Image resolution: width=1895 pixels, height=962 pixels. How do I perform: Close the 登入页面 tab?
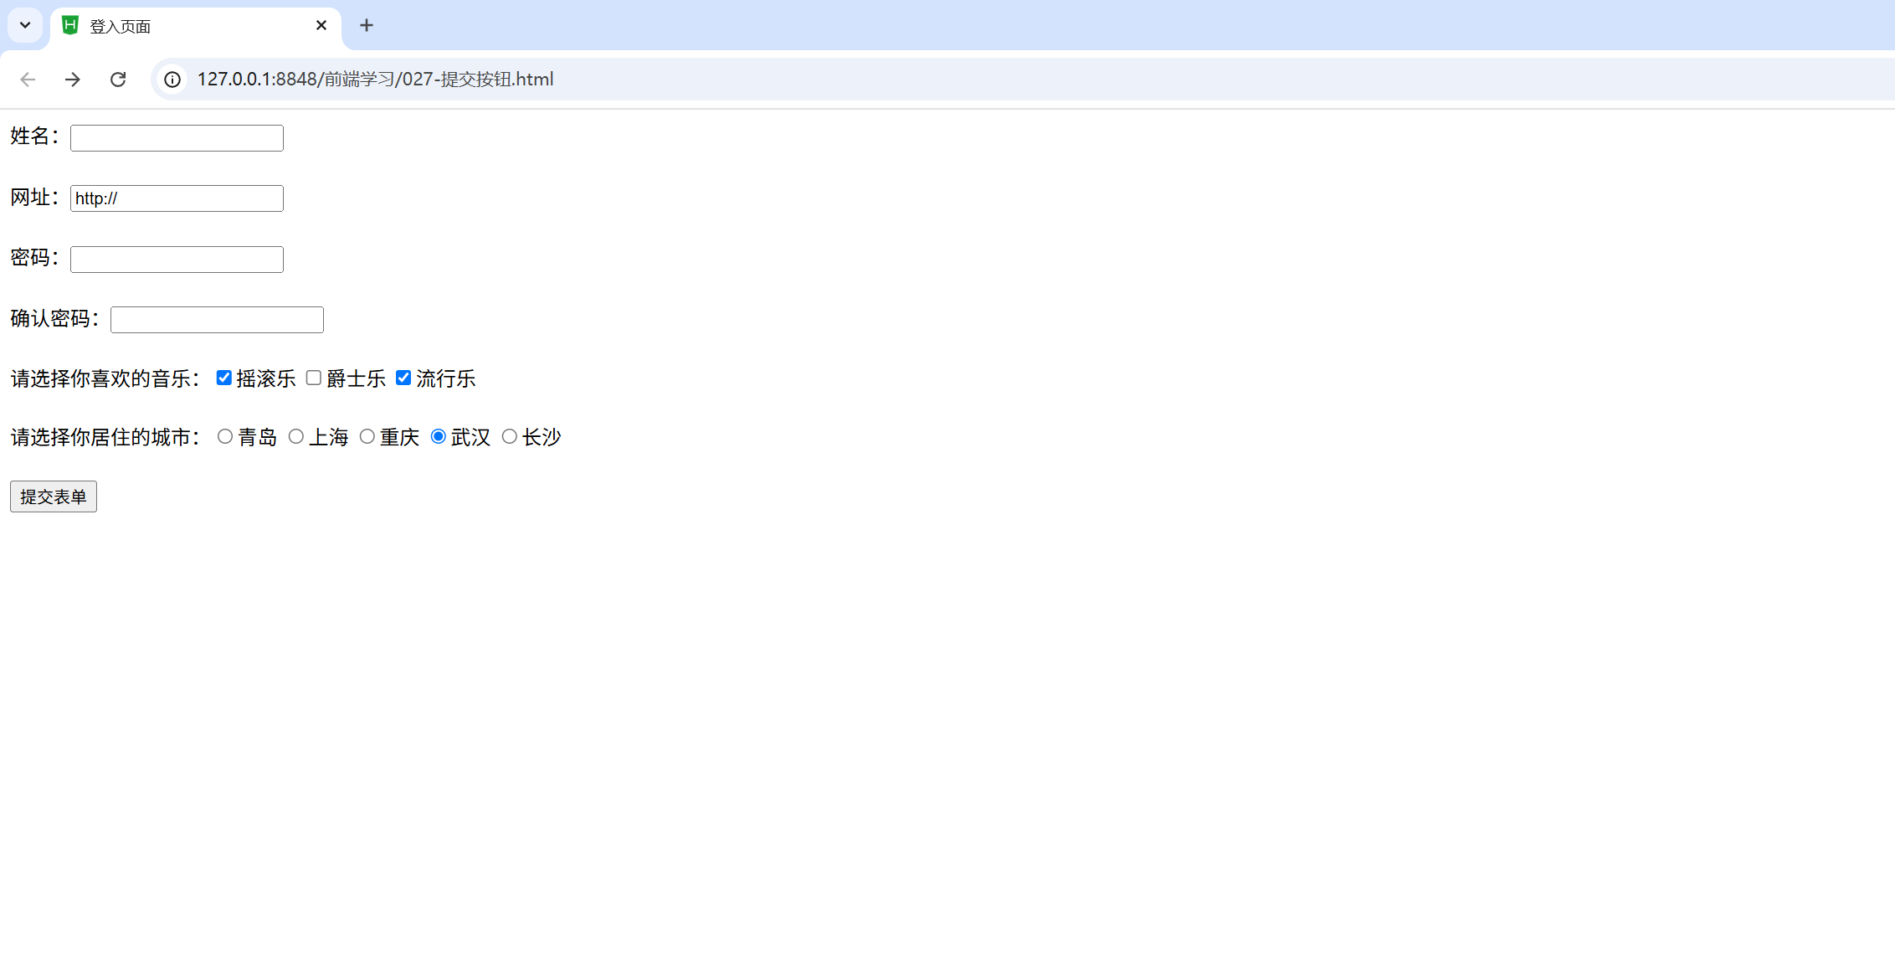321,25
